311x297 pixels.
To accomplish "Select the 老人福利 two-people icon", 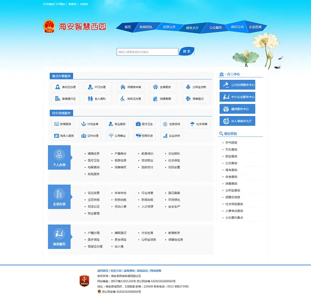I will point(90,98).
